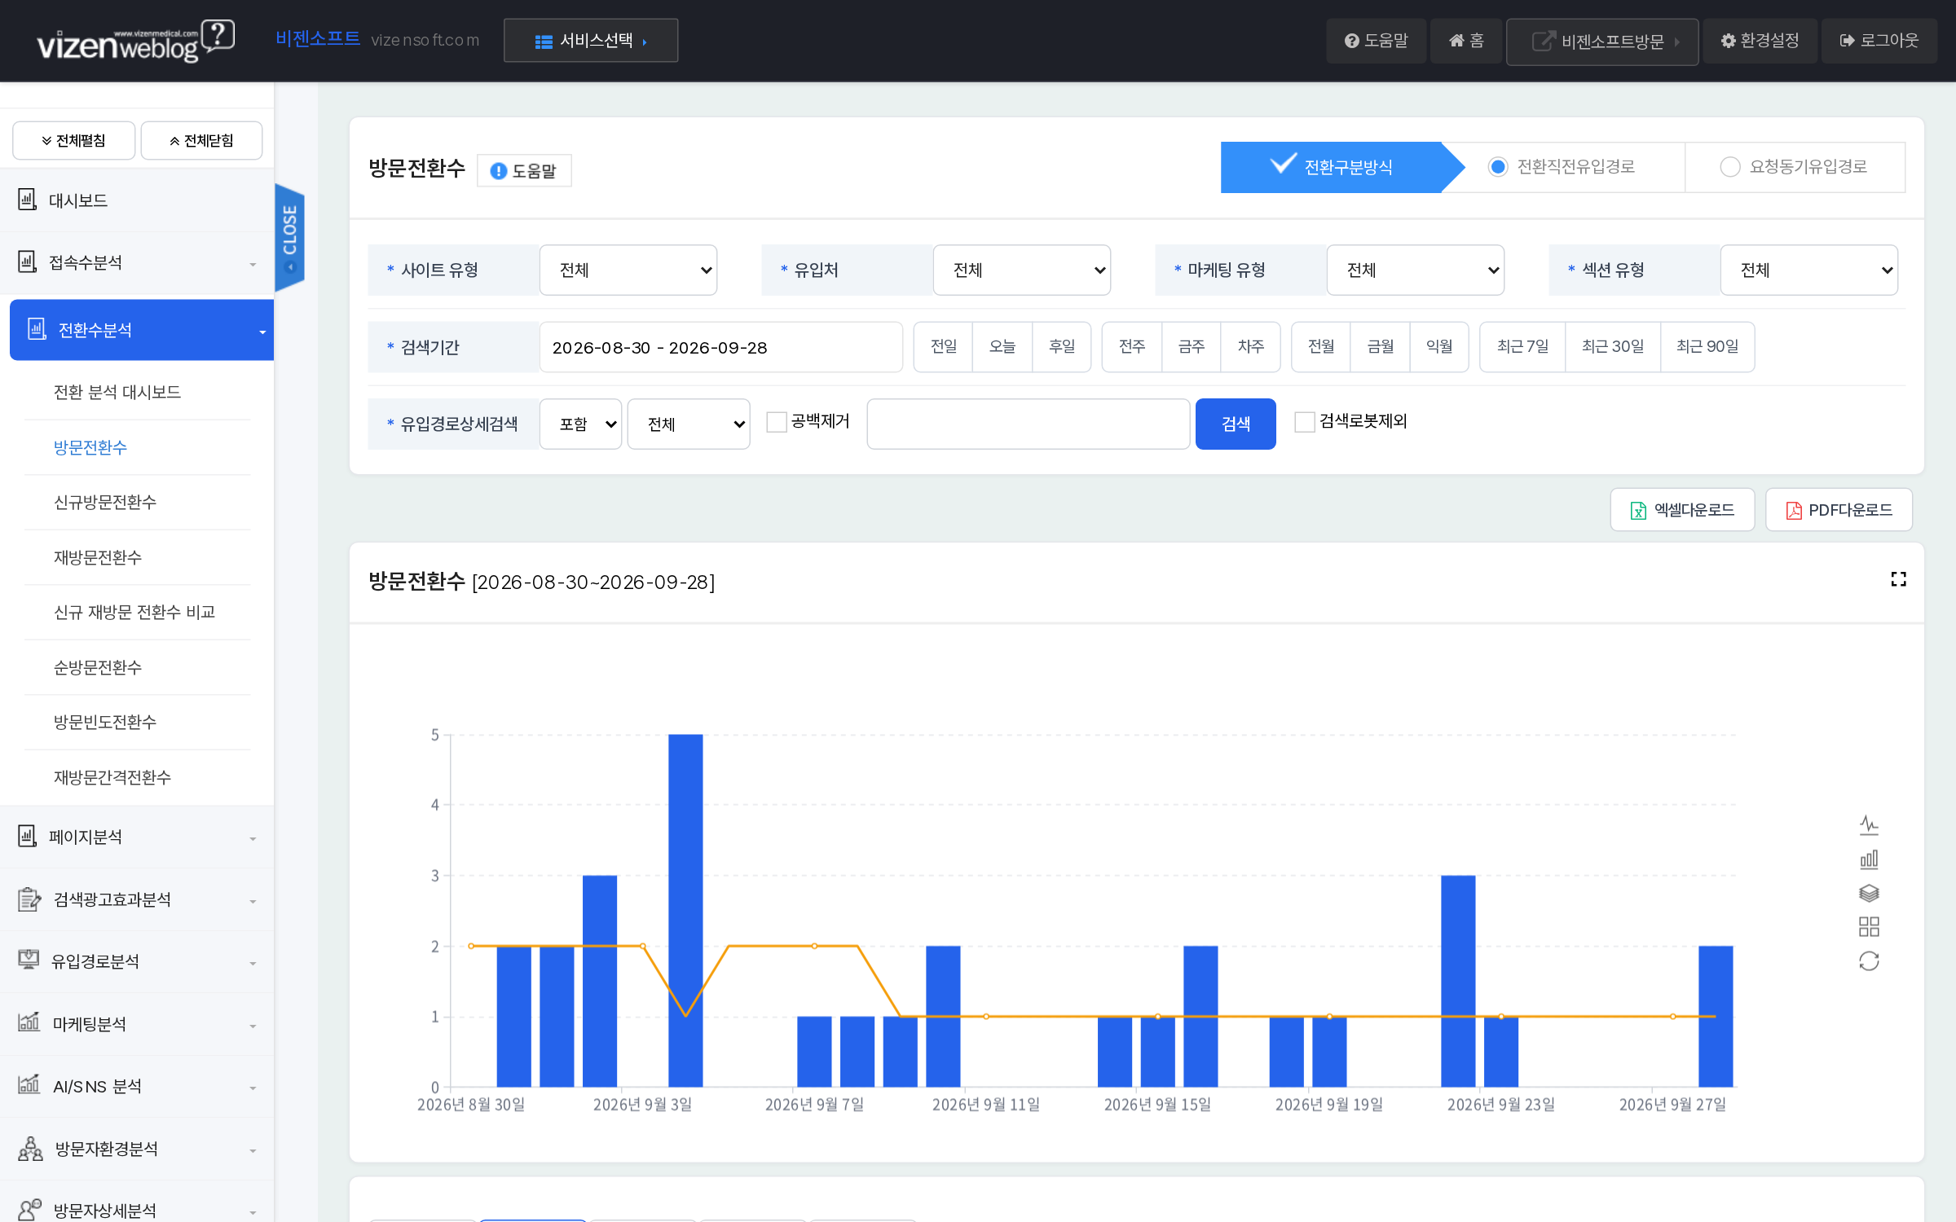This screenshot has height=1222, width=1956.
Task: Go to 홈 home button
Action: (x=1466, y=41)
